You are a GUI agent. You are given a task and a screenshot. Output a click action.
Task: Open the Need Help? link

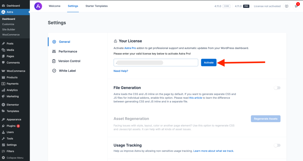pyautogui.click(x=121, y=71)
